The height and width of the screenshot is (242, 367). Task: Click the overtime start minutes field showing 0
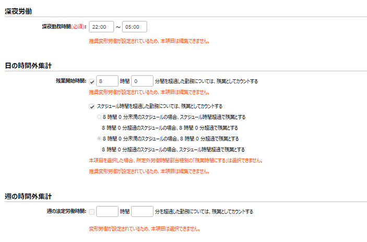(x=142, y=81)
